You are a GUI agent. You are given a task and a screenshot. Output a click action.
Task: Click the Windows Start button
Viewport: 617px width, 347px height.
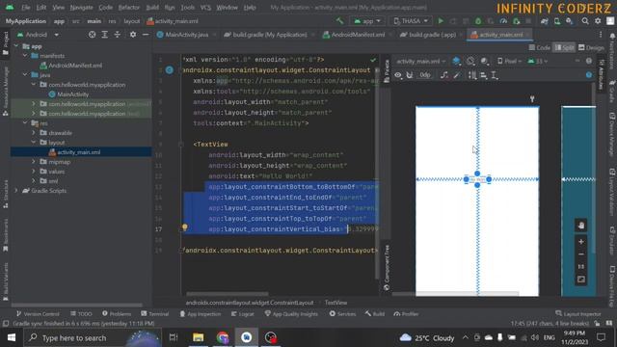pyautogui.click(x=11, y=337)
